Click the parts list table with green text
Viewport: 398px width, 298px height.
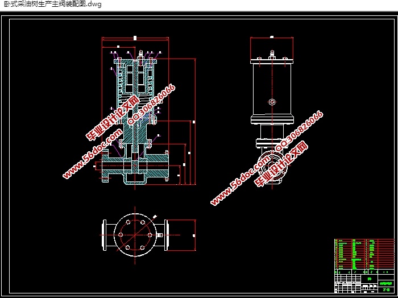364,254
